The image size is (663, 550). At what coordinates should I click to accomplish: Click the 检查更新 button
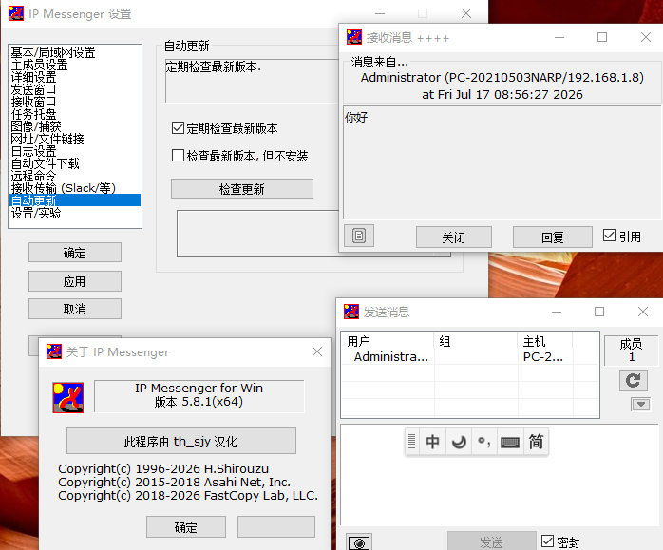(242, 188)
